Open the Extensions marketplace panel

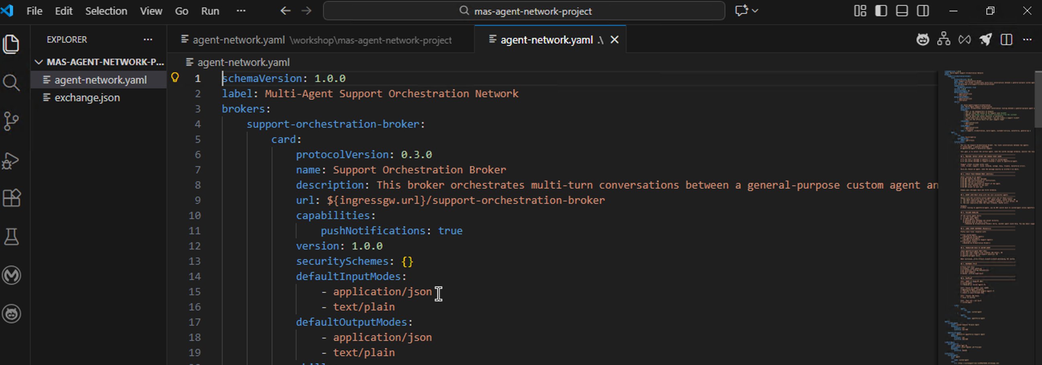[11, 198]
